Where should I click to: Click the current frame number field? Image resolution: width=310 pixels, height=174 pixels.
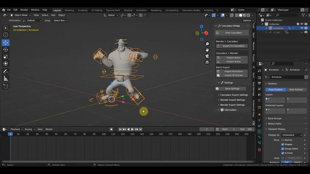[x=207, y=129]
